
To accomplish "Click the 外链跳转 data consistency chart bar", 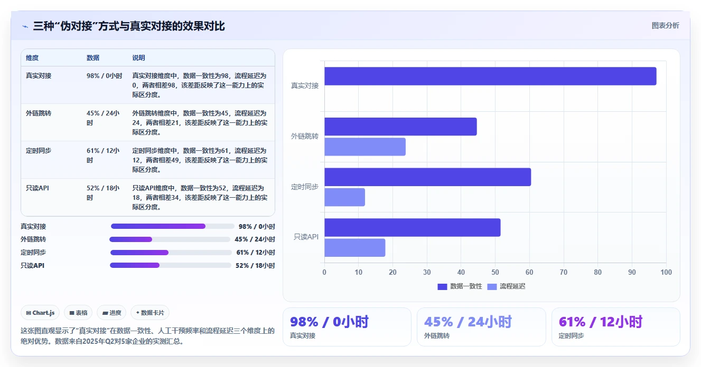I will tap(400, 127).
